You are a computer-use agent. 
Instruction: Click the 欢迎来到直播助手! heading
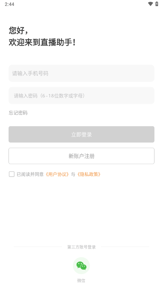coord(42,42)
